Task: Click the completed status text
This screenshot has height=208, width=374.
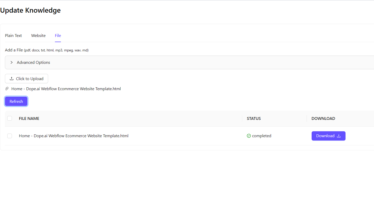Action: [x=261, y=136]
